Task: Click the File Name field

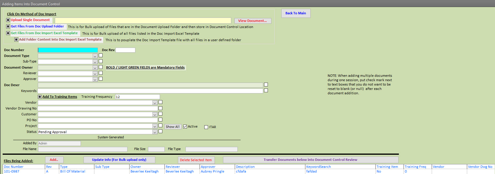Action: (x=83, y=149)
